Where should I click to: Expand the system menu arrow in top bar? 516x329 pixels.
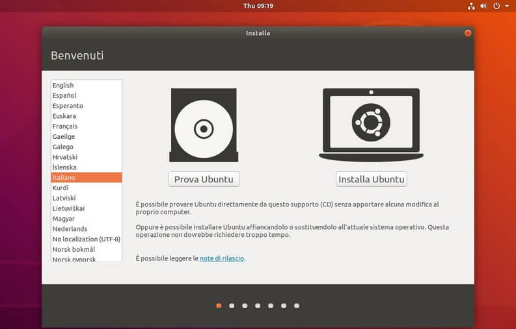pos(507,6)
